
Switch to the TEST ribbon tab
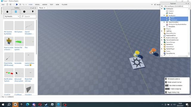pyautogui.click(x=51, y=4)
